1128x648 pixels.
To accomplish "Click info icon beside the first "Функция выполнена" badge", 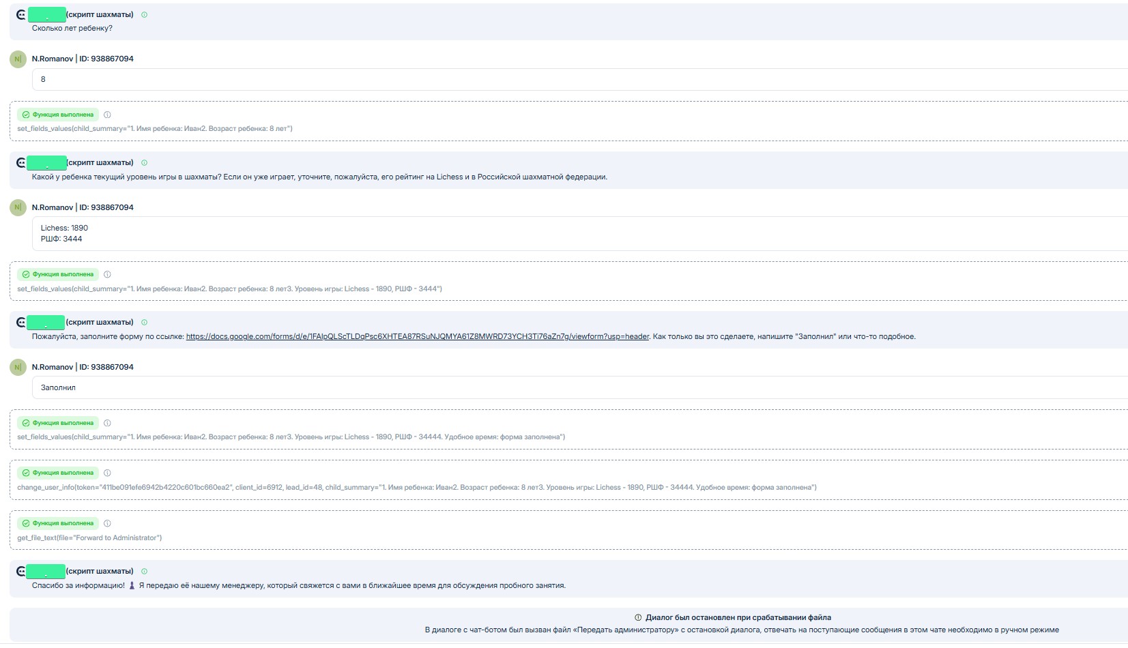I will pyautogui.click(x=107, y=115).
